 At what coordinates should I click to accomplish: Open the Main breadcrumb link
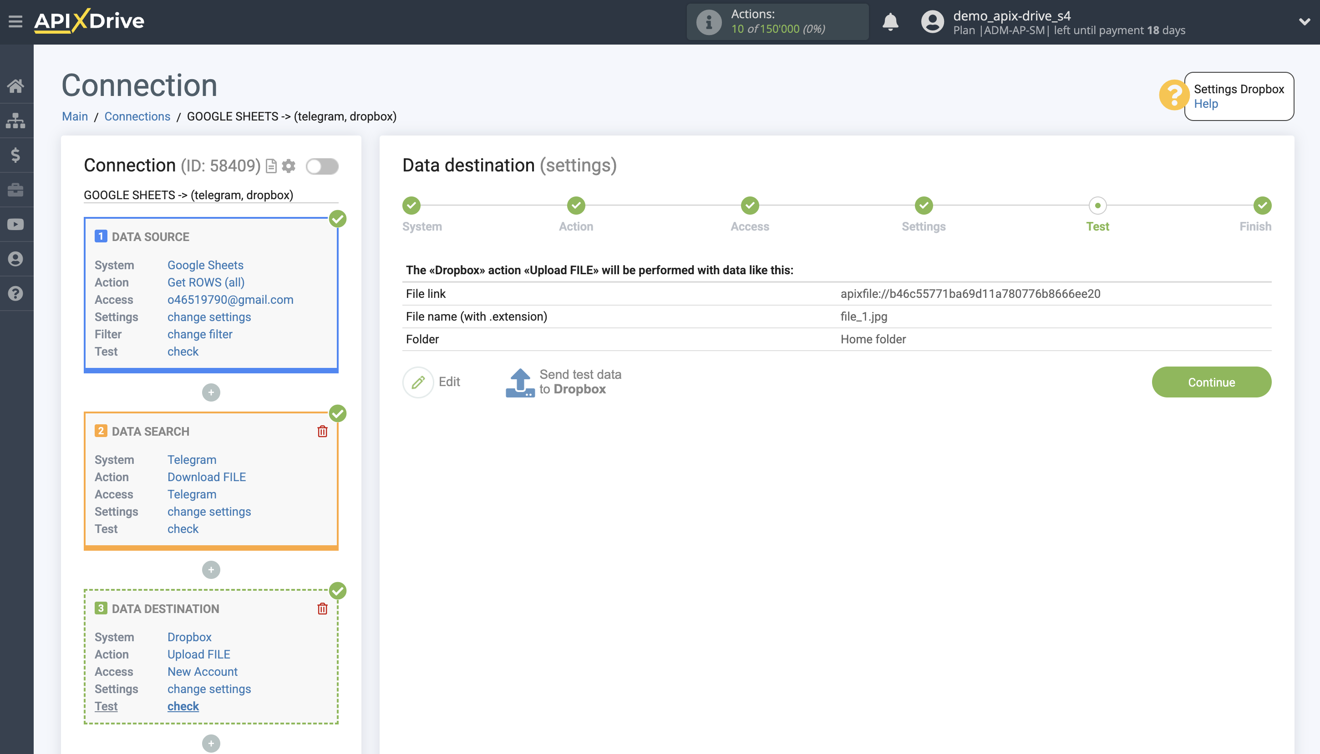pyautogui.click(x=75, y=116)
